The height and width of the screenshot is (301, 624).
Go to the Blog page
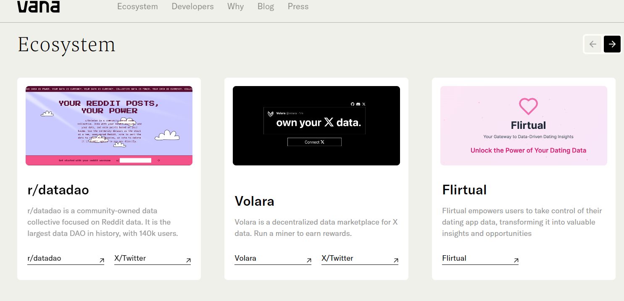[x=266, y=6]
